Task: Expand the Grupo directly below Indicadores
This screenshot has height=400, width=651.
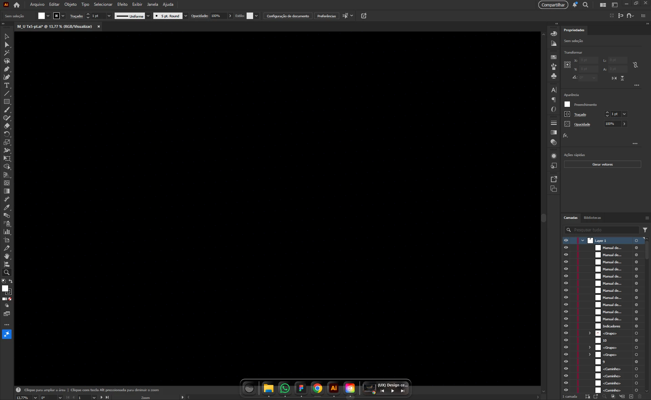Action: [590, 333]
